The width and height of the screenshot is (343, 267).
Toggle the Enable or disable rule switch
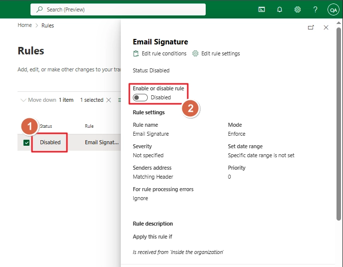pyautogui.click(x=140, y=97)
